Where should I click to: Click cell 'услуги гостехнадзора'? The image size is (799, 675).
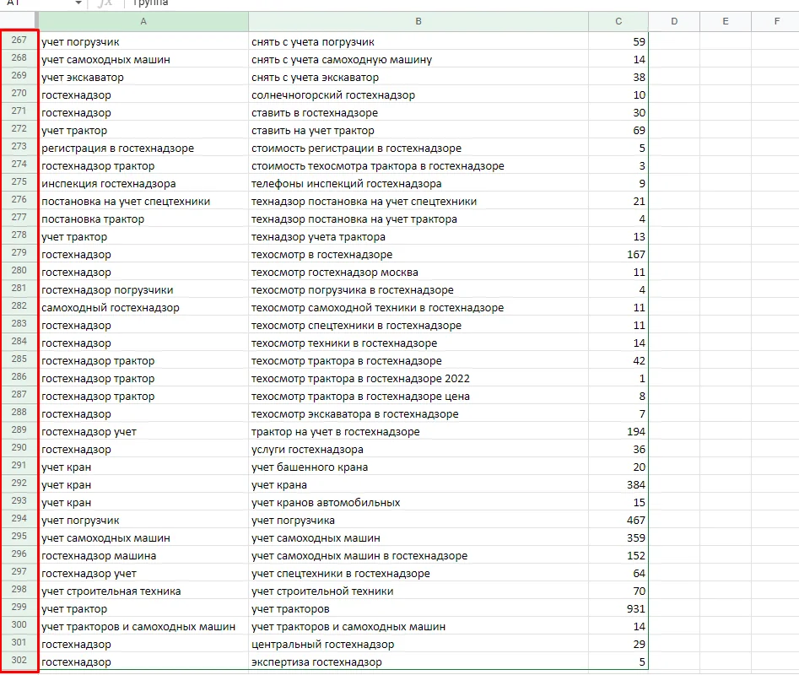click(418, 450)
